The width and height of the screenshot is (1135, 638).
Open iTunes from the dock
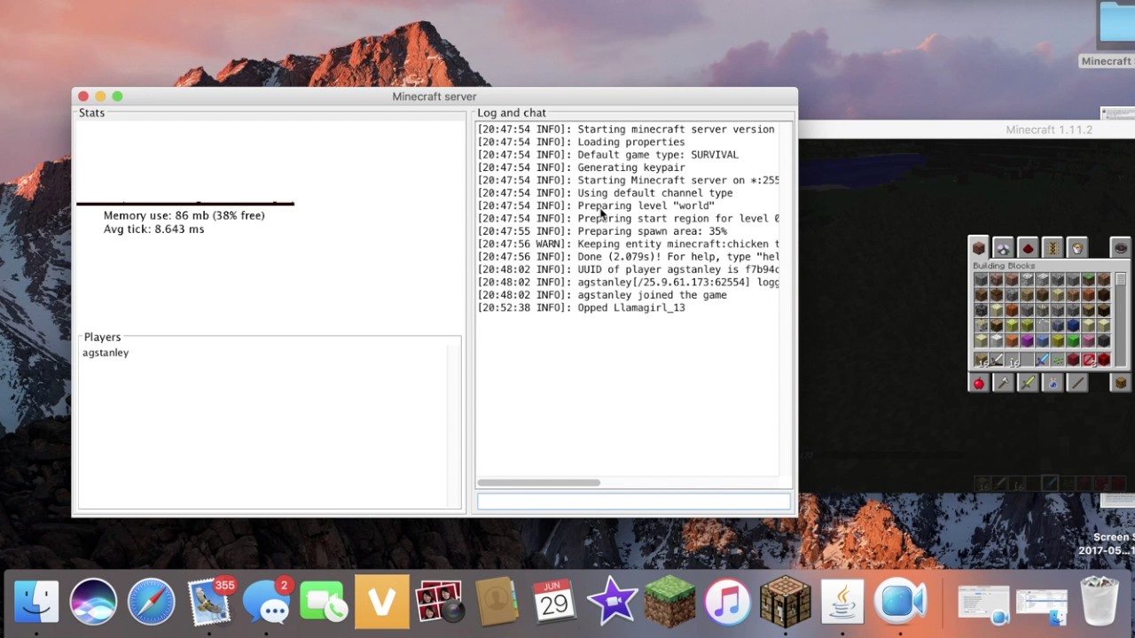(x=727, y=602)
